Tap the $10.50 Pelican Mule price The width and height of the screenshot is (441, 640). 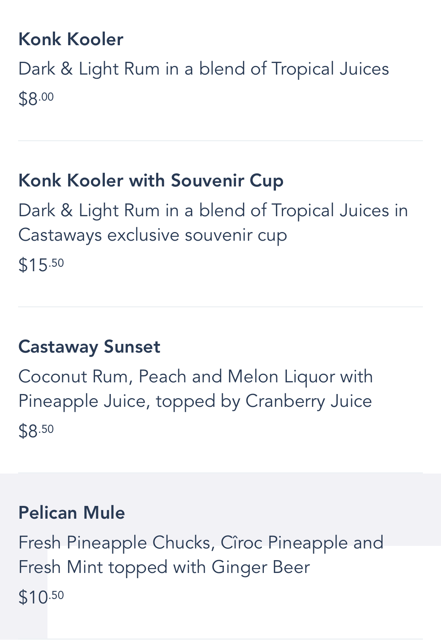[x=41, y=597]
